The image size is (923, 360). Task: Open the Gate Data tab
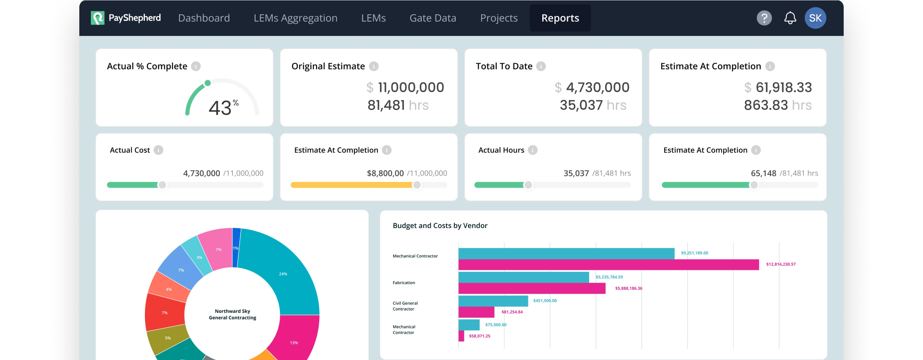click(433, 18)
